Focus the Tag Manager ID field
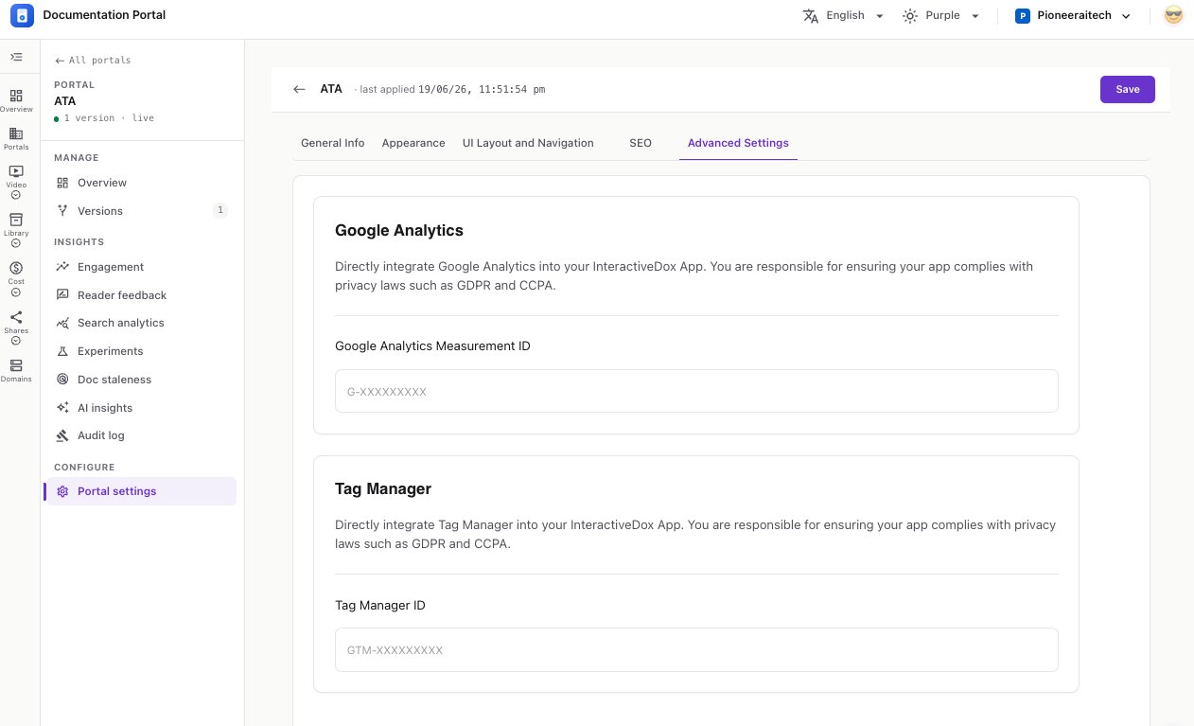Viewport: 1194px width, 726px height. 696,650
